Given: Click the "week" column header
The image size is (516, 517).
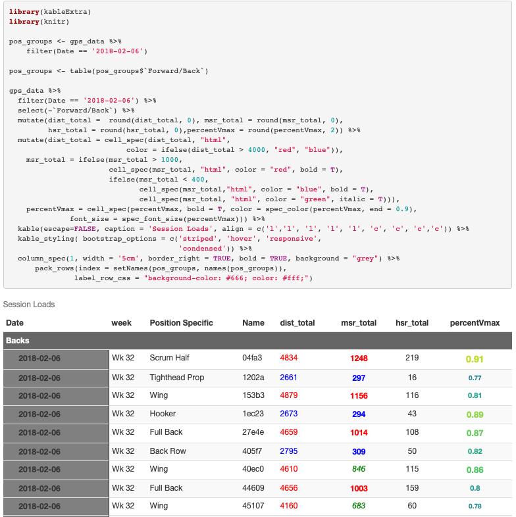Looking at the screenshot, I should pyautogui.click(x=121, y=323).
